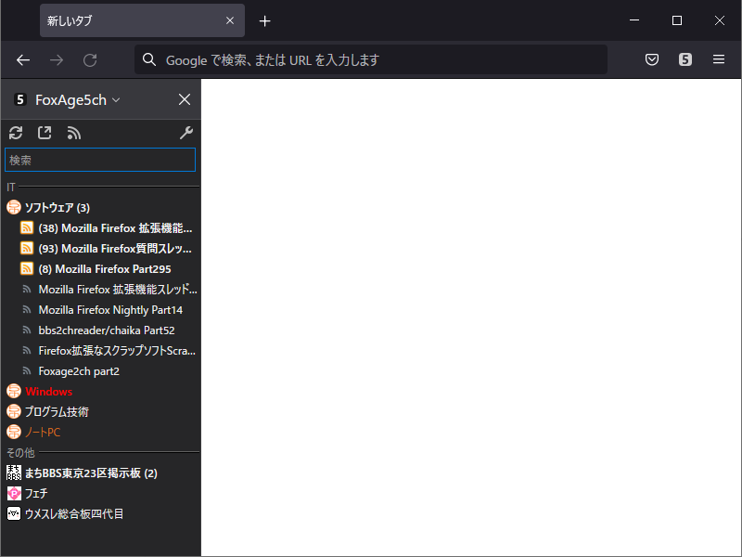The width and height of the screenshot is (742, 557).
Task: Open the フェチ board
Action: coord(36,493)
